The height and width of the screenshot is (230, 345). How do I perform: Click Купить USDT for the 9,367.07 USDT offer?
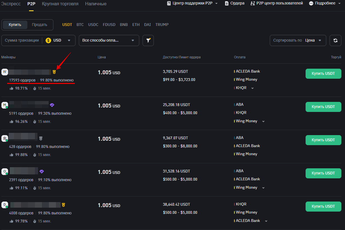click(x=323, y=140)
